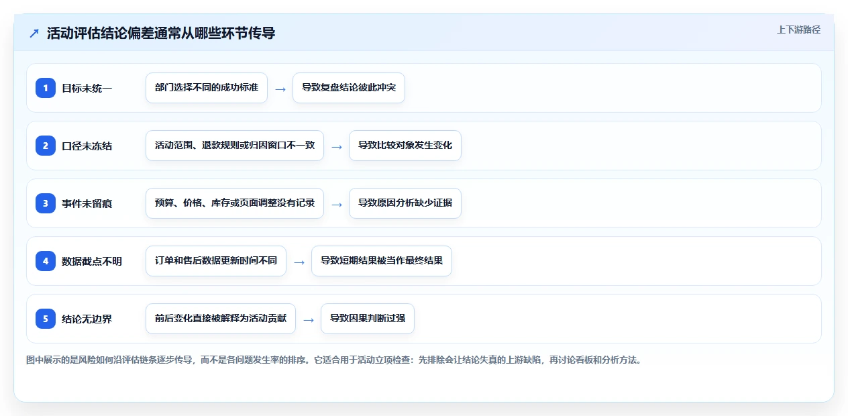This screenshot has height=416, width=848.
Task: Click the arrow before 导致短期结果被当作最终结果
Action: coord(299,262)
